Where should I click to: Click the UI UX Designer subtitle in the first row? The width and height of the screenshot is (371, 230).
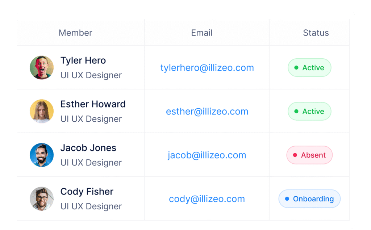(91, 75)
